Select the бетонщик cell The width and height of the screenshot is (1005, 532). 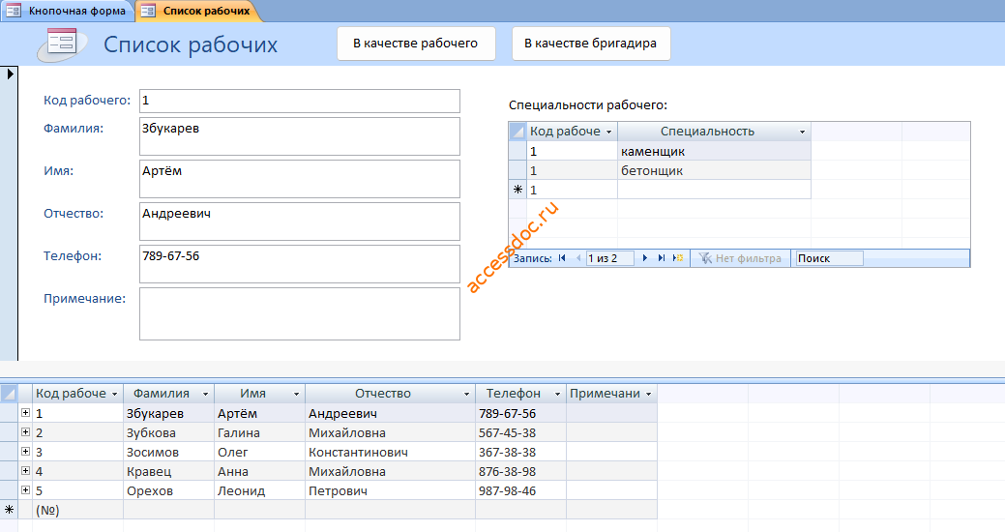(714, 170)
